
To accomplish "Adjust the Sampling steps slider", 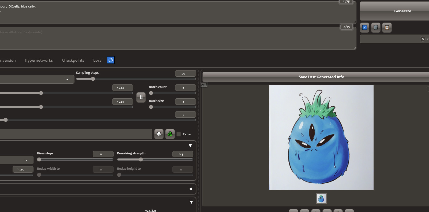I will click(x=136, y=79).
